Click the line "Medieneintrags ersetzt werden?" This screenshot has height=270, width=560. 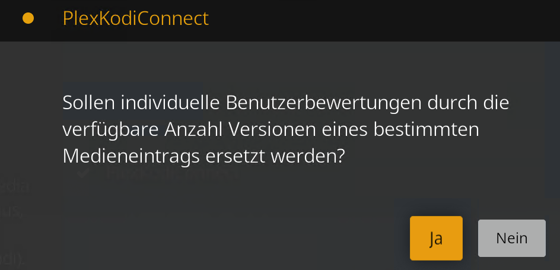[203, 156]
